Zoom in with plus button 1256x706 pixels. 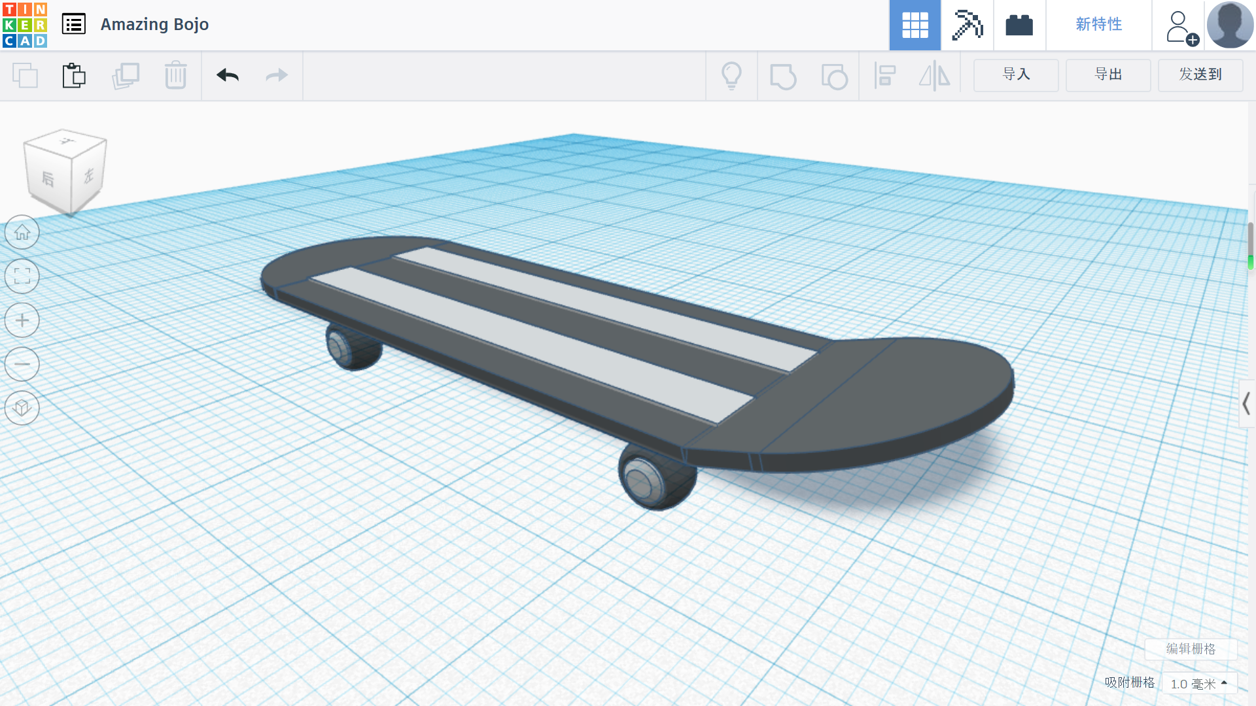(22, 320)
